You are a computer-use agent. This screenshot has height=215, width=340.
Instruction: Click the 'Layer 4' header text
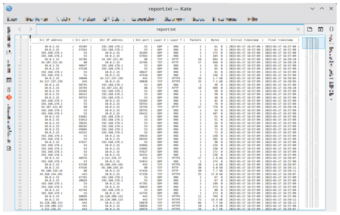point(160,40)
